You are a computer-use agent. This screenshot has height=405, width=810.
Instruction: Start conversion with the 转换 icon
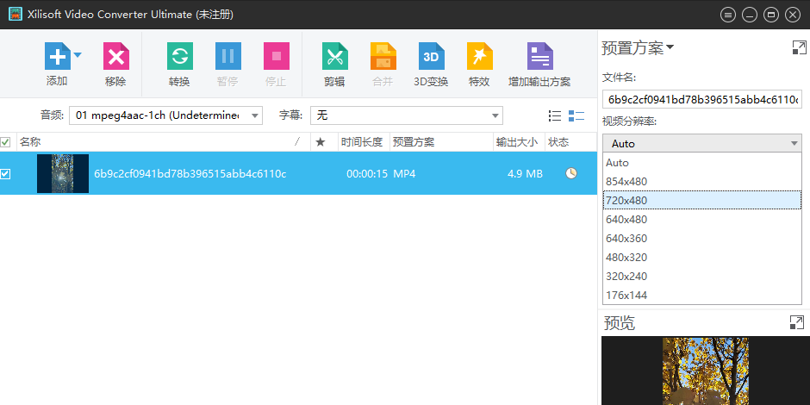click(x=179, y=58)
